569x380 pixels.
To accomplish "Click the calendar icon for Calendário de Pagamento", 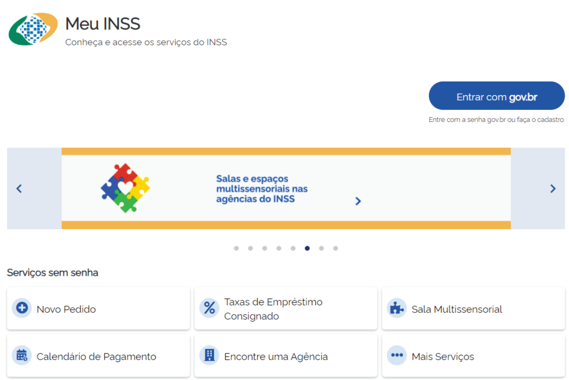I will point(22,355).
